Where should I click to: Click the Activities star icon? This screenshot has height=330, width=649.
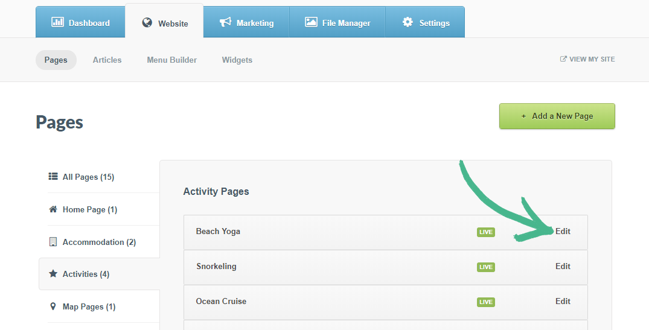pos(53,274)
